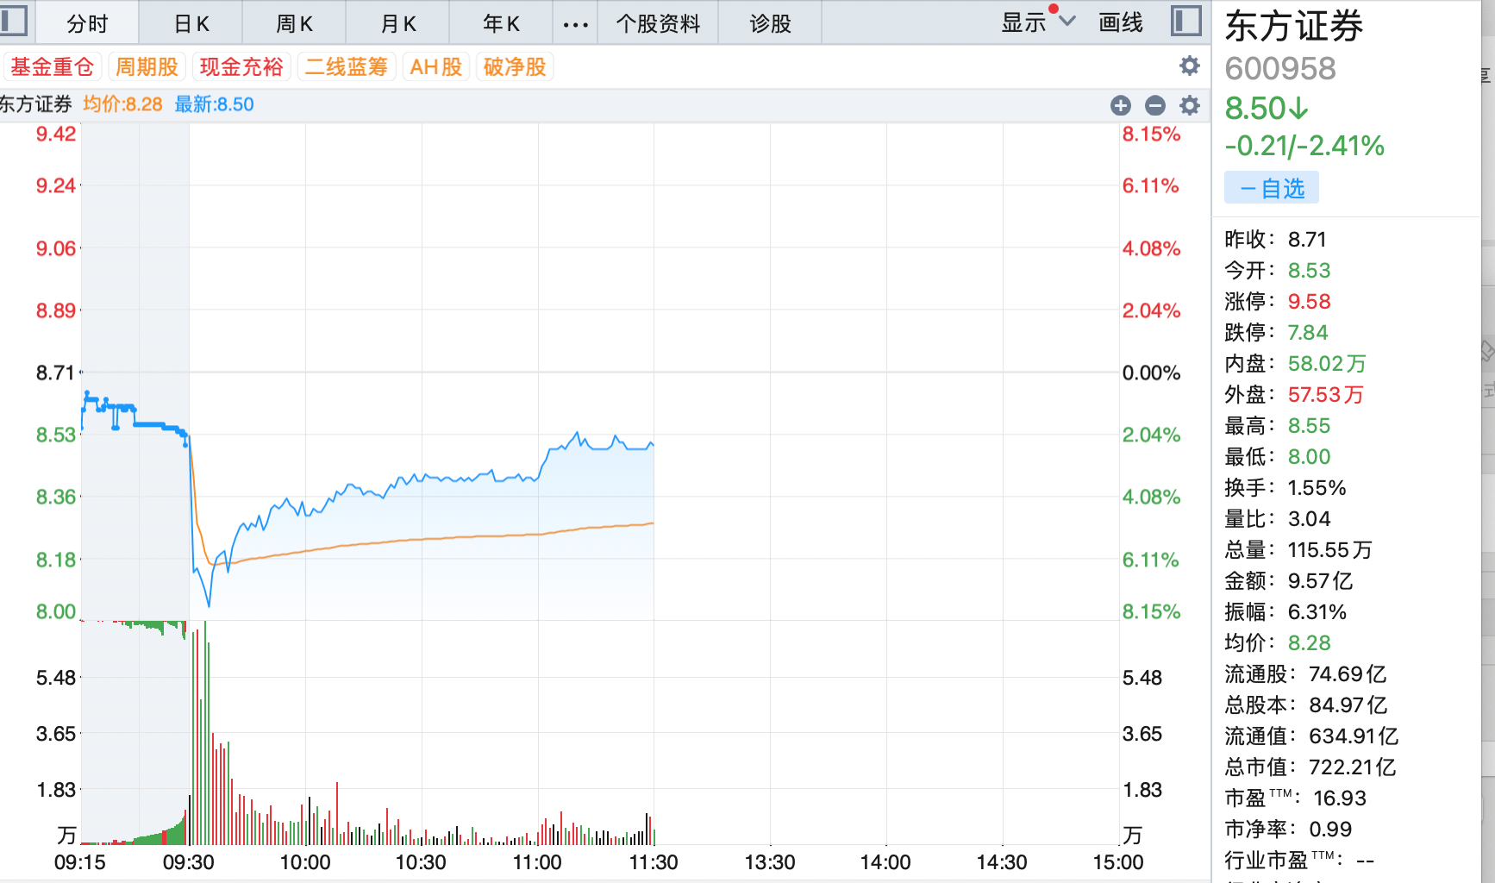Switch to the 周K tab
The width and height of the screenshot is (1495, 883).
[x=294, y=23]
